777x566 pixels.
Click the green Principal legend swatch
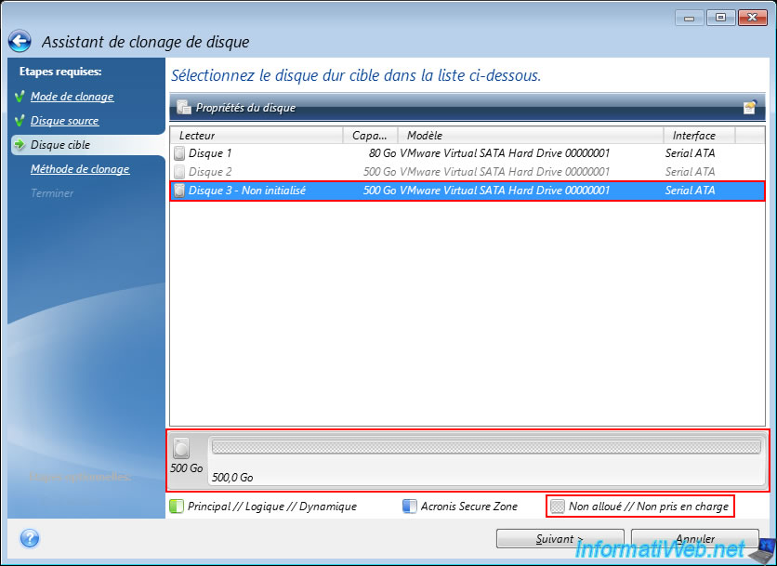177,507
